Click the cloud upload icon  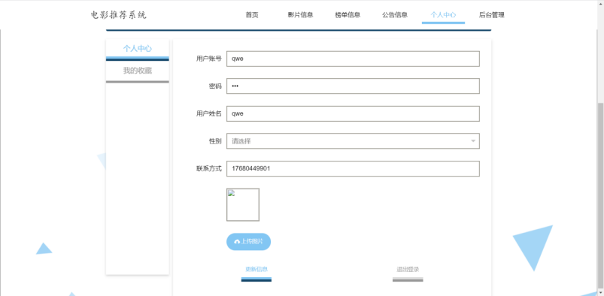pyautogui.click(x=237, y=242)
